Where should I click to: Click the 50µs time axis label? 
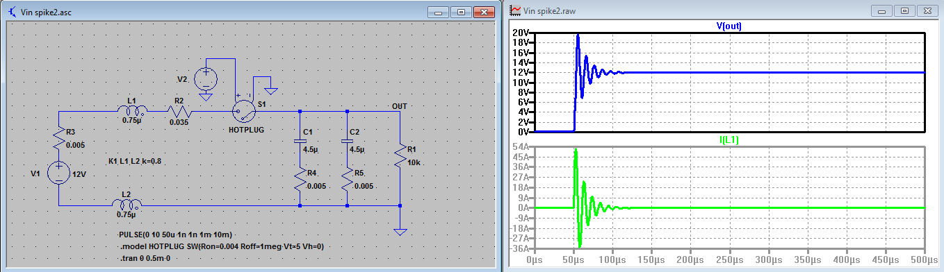coord(574,260)
